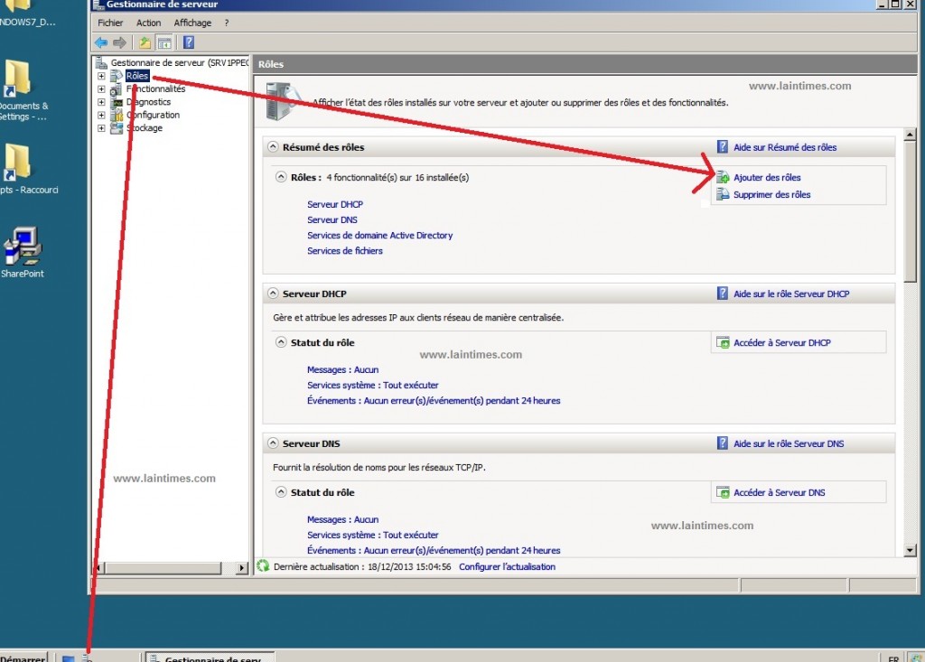
Task: Expand the Stockage tree node
Action: [x=101, y=127]
